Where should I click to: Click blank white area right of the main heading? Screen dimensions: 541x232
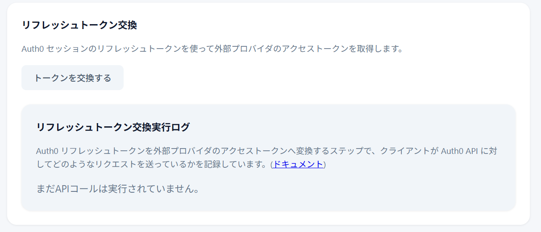coord(312,25)
